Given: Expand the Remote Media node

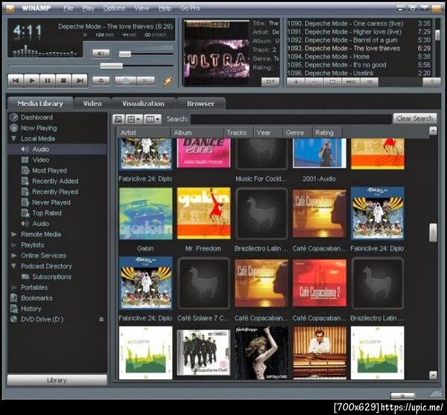Looking at the screenshot, I should coord(13,234).
